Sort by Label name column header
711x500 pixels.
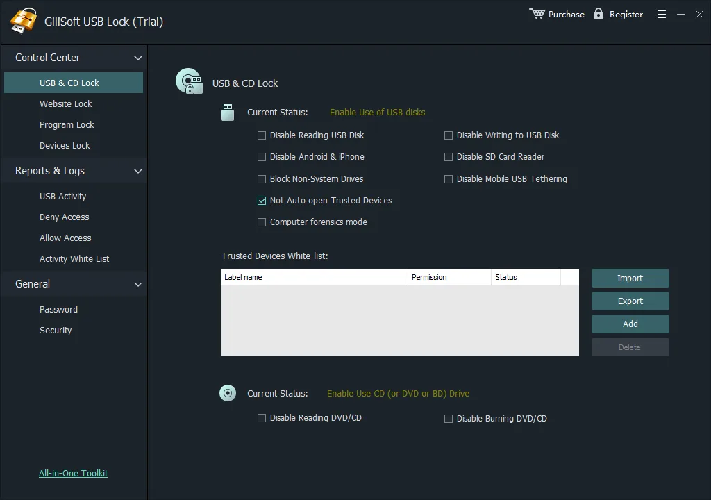(x=315, y=277)
